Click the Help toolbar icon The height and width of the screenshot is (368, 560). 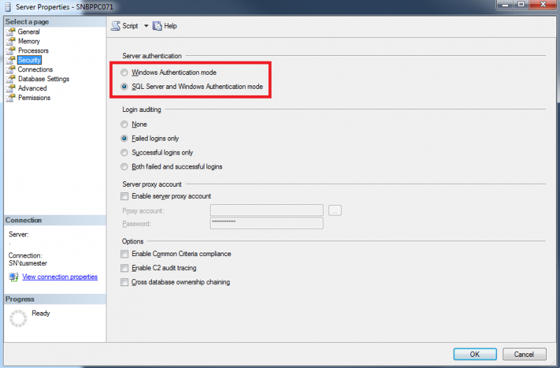(x=157, y=26)
